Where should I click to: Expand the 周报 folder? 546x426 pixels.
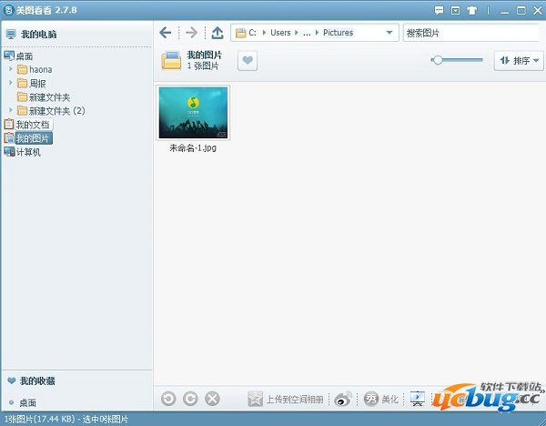(x=11, y=83)
